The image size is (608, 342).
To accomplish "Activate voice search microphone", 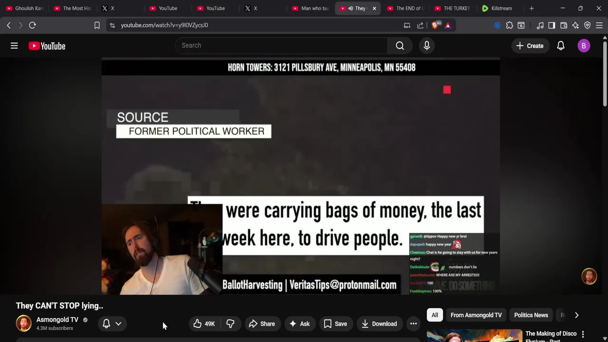I will click(427, 46).
